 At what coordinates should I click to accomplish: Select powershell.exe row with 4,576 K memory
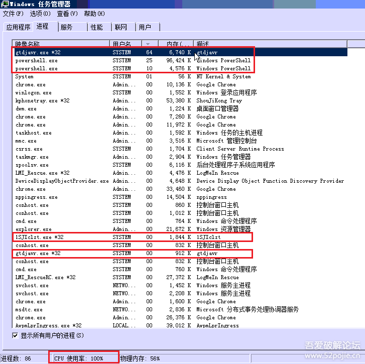coord(180,68)
